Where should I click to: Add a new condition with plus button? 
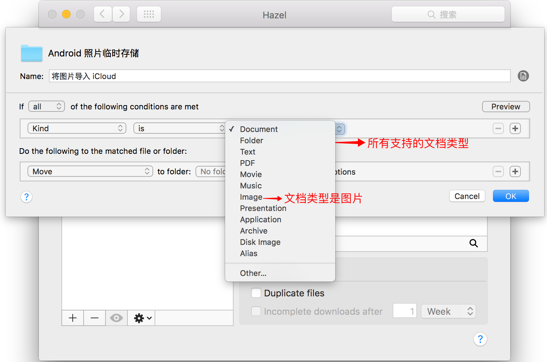click(515, 128)
